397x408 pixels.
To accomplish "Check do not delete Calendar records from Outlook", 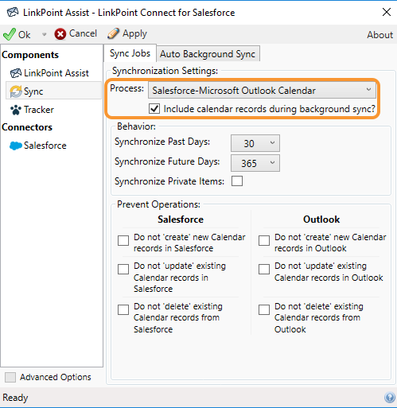I will [264, 309].
